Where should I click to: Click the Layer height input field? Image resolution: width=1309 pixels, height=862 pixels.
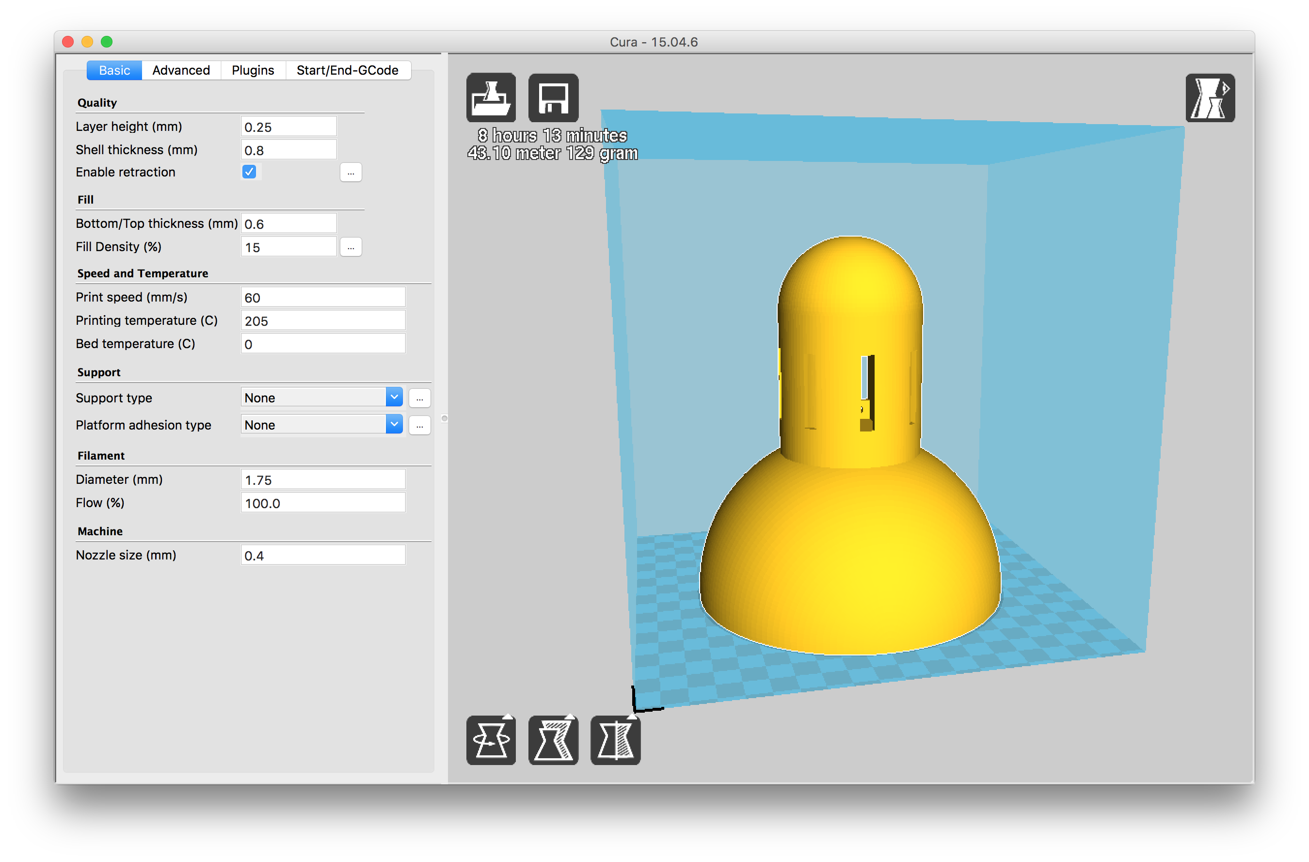tap(289, 127)
